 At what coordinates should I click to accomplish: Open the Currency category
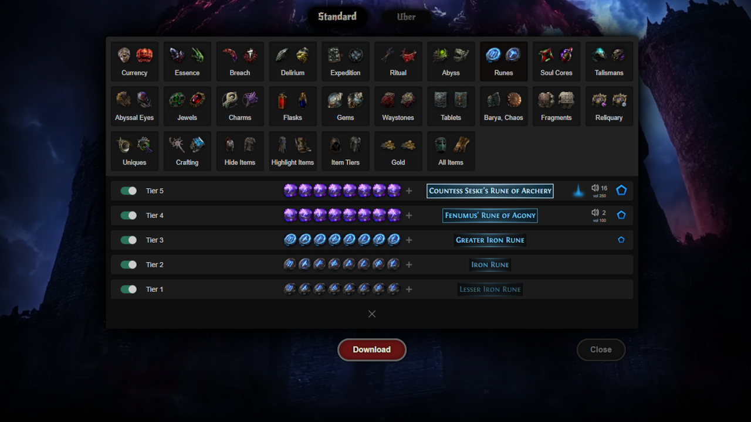[134, 62]
